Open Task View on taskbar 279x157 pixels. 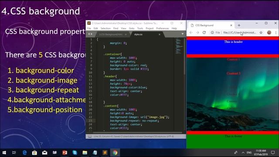pyautogui.click(x=14, y=153)
